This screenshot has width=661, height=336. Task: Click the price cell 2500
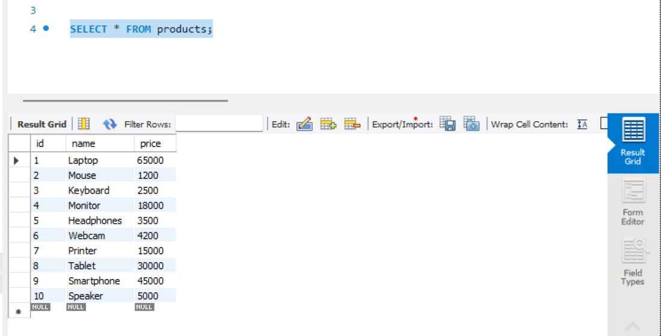coord(154,190)
